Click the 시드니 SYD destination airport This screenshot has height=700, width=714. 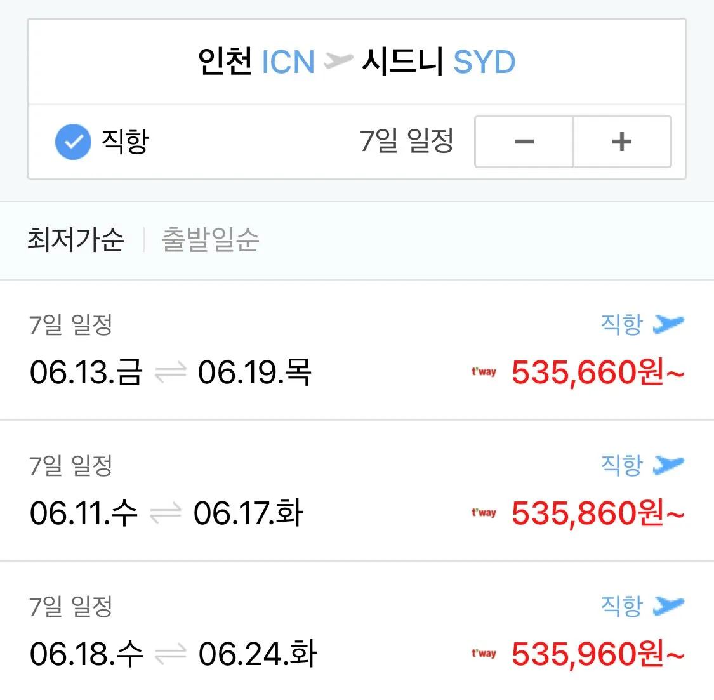tap(438, 62)
